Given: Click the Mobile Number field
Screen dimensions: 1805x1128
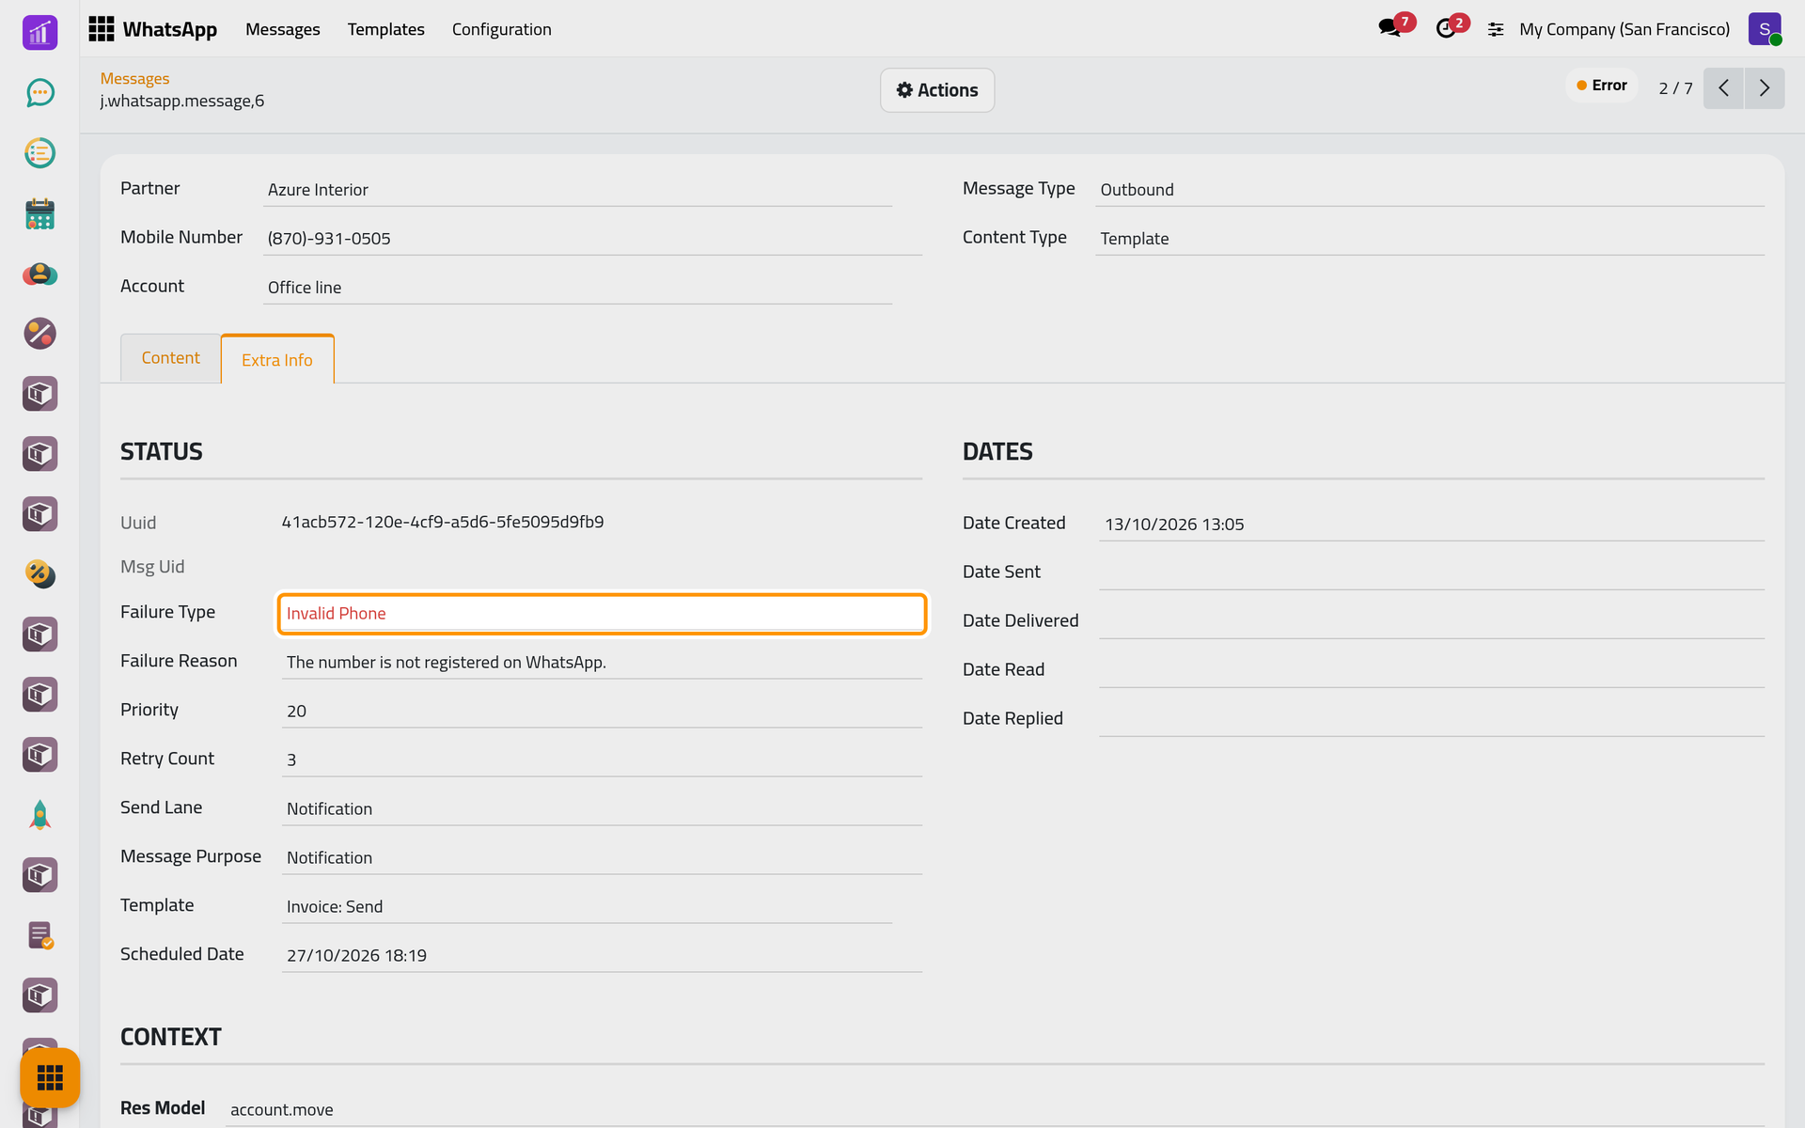Looking at the screenshot, I should (592, 239).
